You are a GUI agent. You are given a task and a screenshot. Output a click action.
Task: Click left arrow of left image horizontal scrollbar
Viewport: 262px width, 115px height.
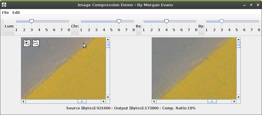coord(23,101)
